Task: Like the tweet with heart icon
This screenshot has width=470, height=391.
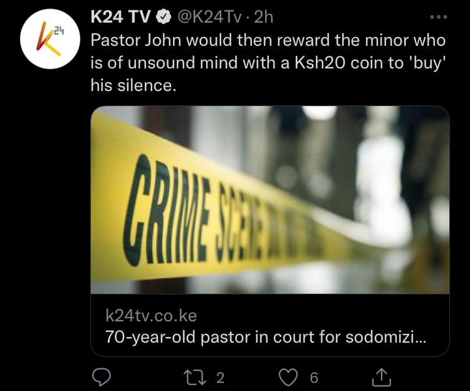Action: click(288, 377)
